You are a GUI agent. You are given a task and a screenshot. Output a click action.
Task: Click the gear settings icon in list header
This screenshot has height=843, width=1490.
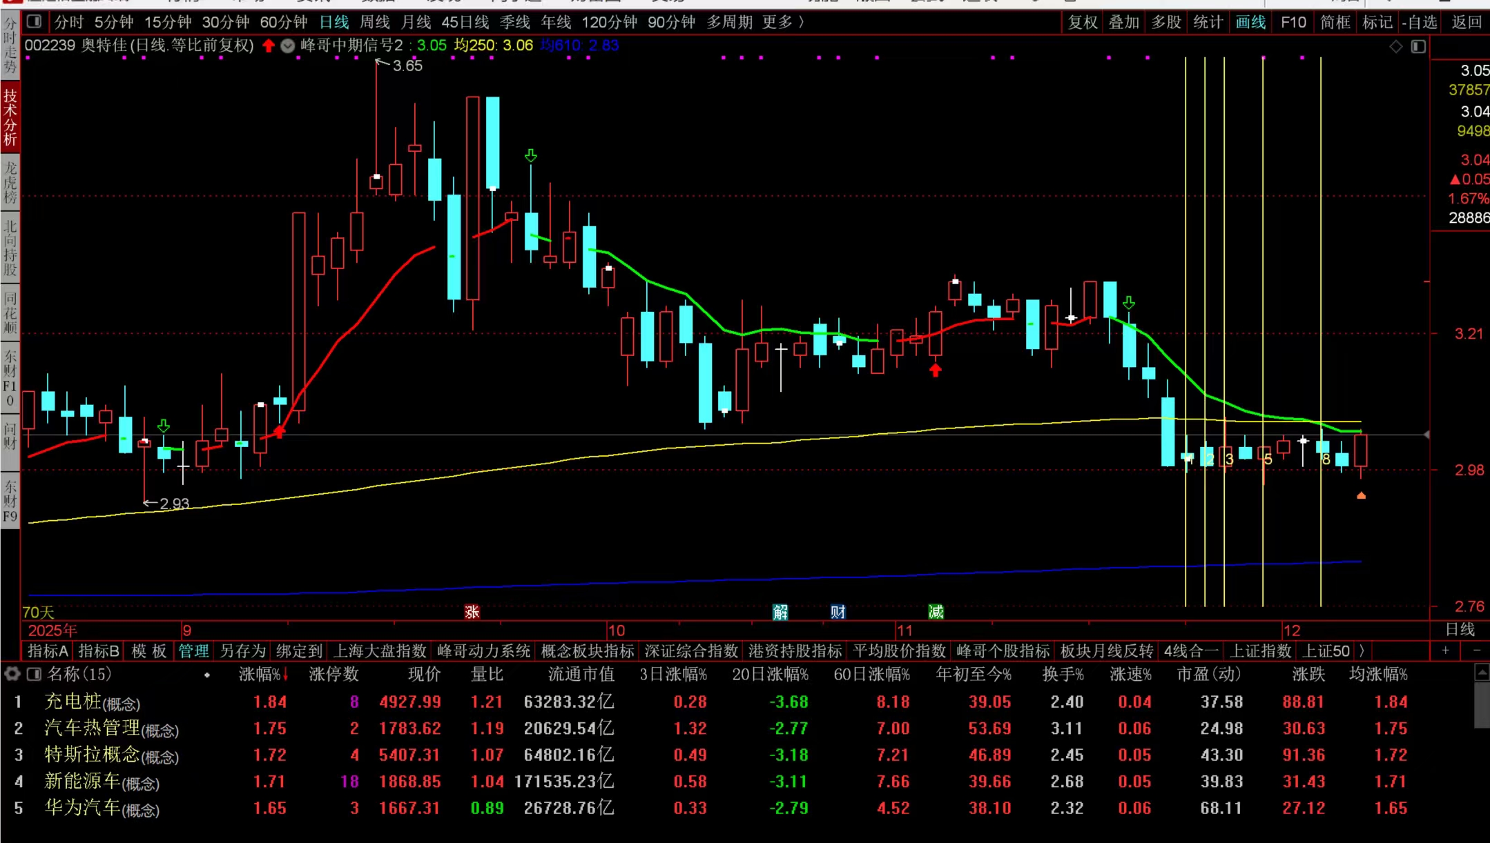point(12,673)
